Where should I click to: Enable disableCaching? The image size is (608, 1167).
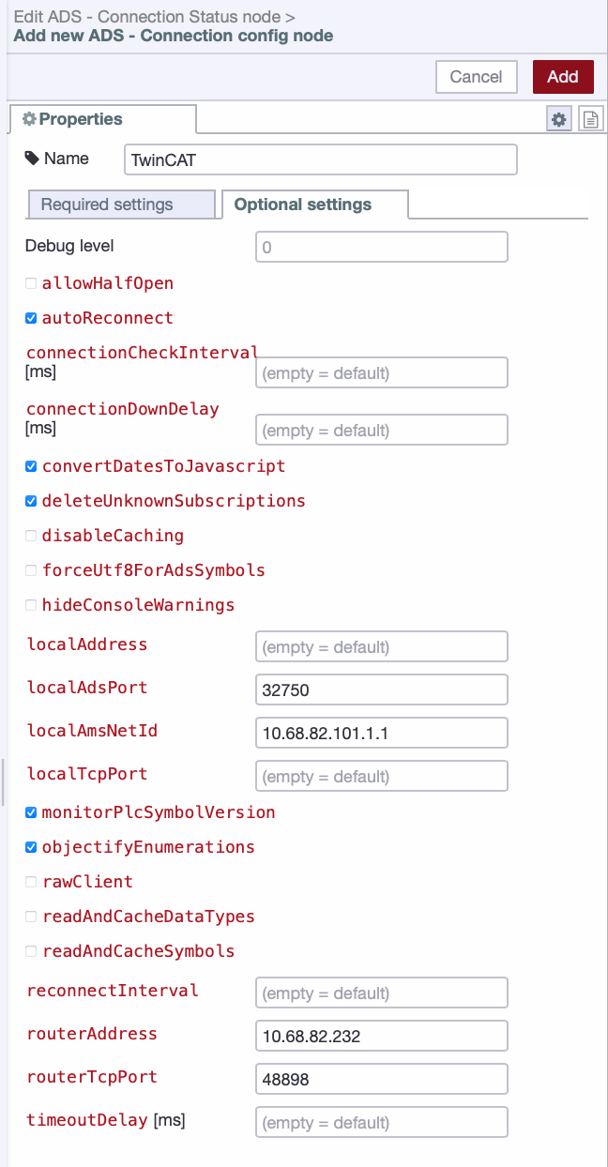pyautogui.click(x=30, y=535)
